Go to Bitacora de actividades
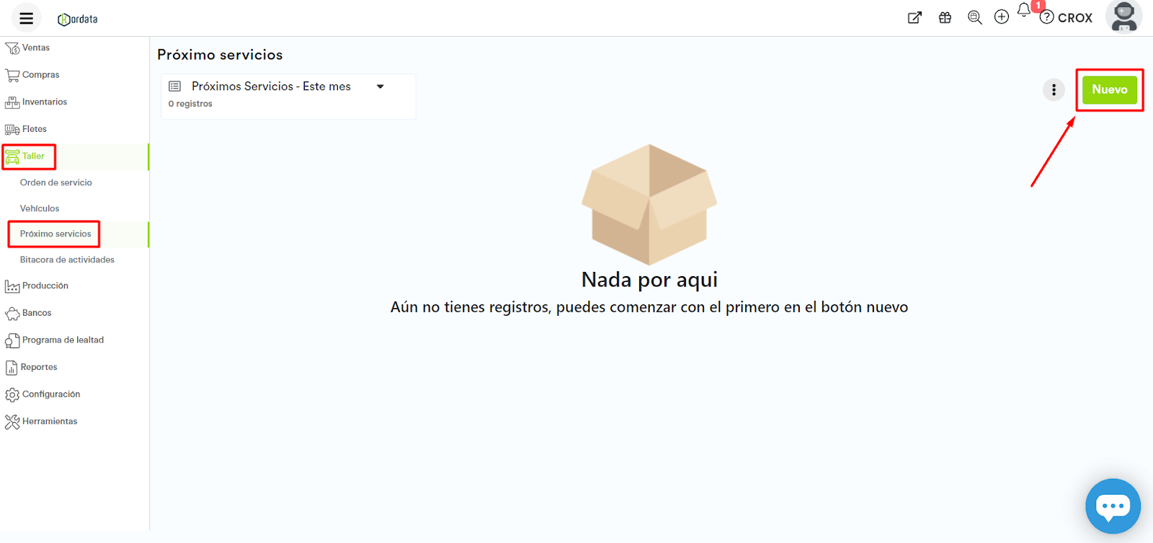The image size is (1153, 543). (x=67, y=260)
